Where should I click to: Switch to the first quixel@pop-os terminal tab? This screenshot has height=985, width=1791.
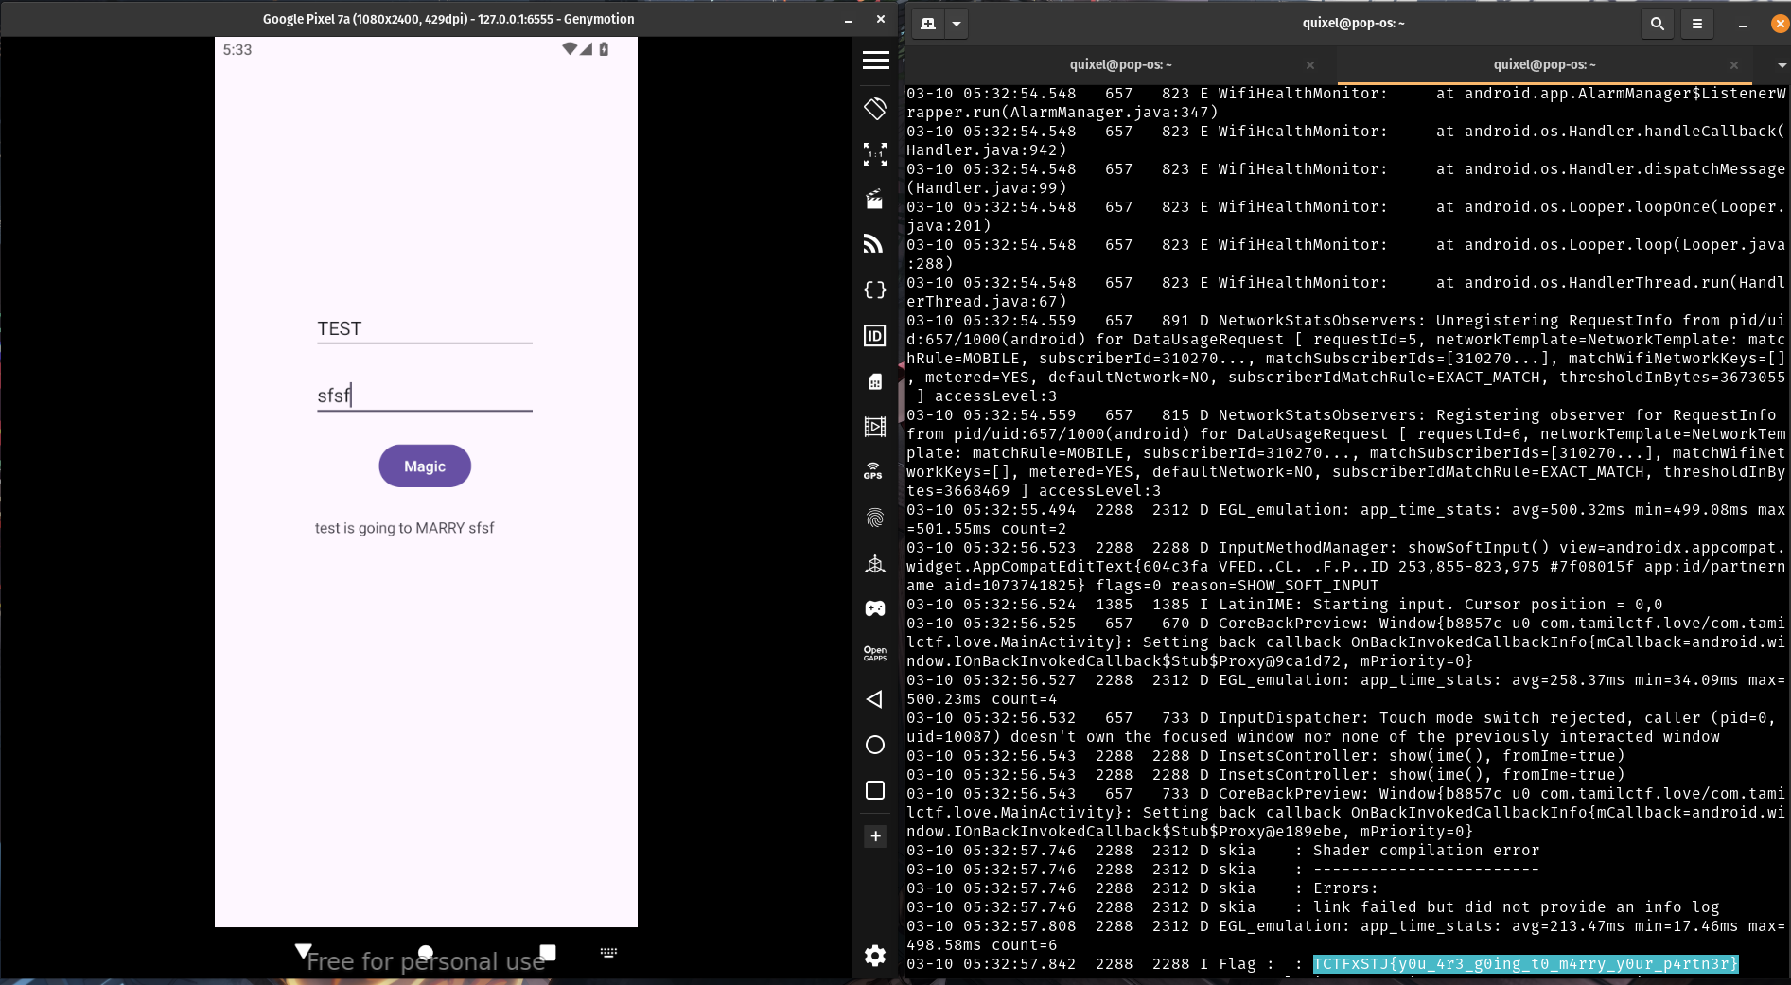[1120, 65]
